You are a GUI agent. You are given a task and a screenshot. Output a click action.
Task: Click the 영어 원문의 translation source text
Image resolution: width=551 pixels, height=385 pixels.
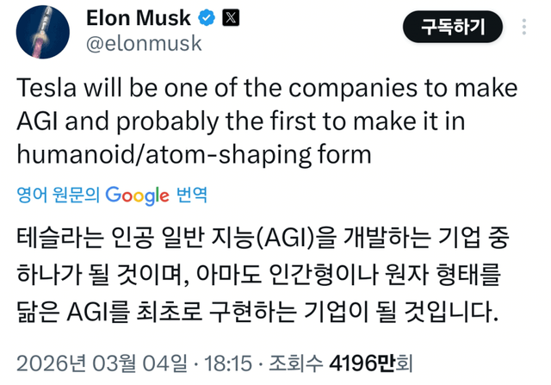point(59,196)
